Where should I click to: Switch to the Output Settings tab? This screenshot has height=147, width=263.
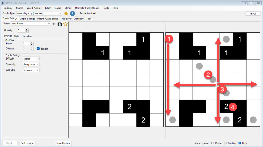click(x=27, y=19)
